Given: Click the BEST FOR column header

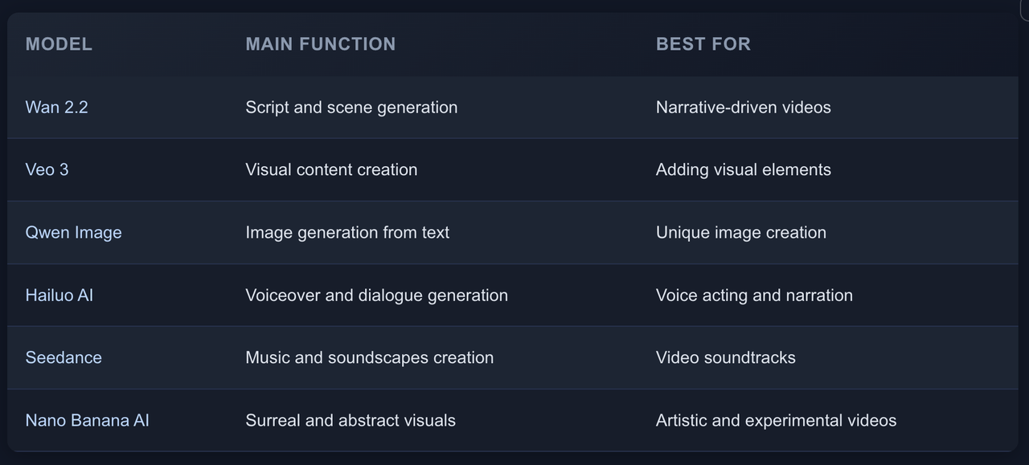Looking at the screenshot, I should click(x=703, y=44).
